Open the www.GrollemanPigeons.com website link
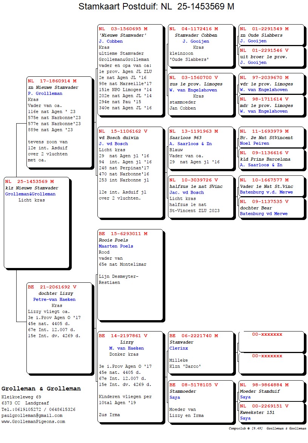This screenshot has width=308, height=443. pos(33,421)
